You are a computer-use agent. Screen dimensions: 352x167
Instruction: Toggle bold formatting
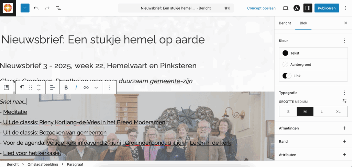click(x=66, y=87)
